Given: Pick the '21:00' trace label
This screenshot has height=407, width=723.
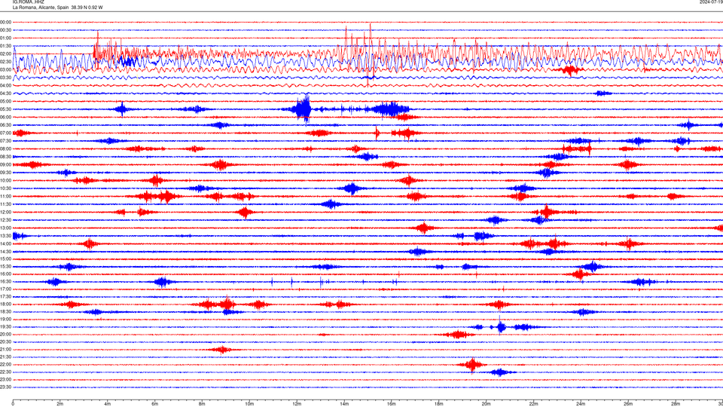Looking at the screenshot, I should 5,349.
